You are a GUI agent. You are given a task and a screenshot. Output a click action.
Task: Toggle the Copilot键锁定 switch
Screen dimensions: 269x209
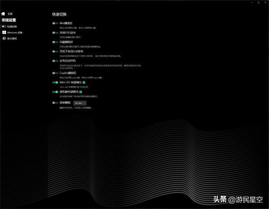(x=55, y=73)
